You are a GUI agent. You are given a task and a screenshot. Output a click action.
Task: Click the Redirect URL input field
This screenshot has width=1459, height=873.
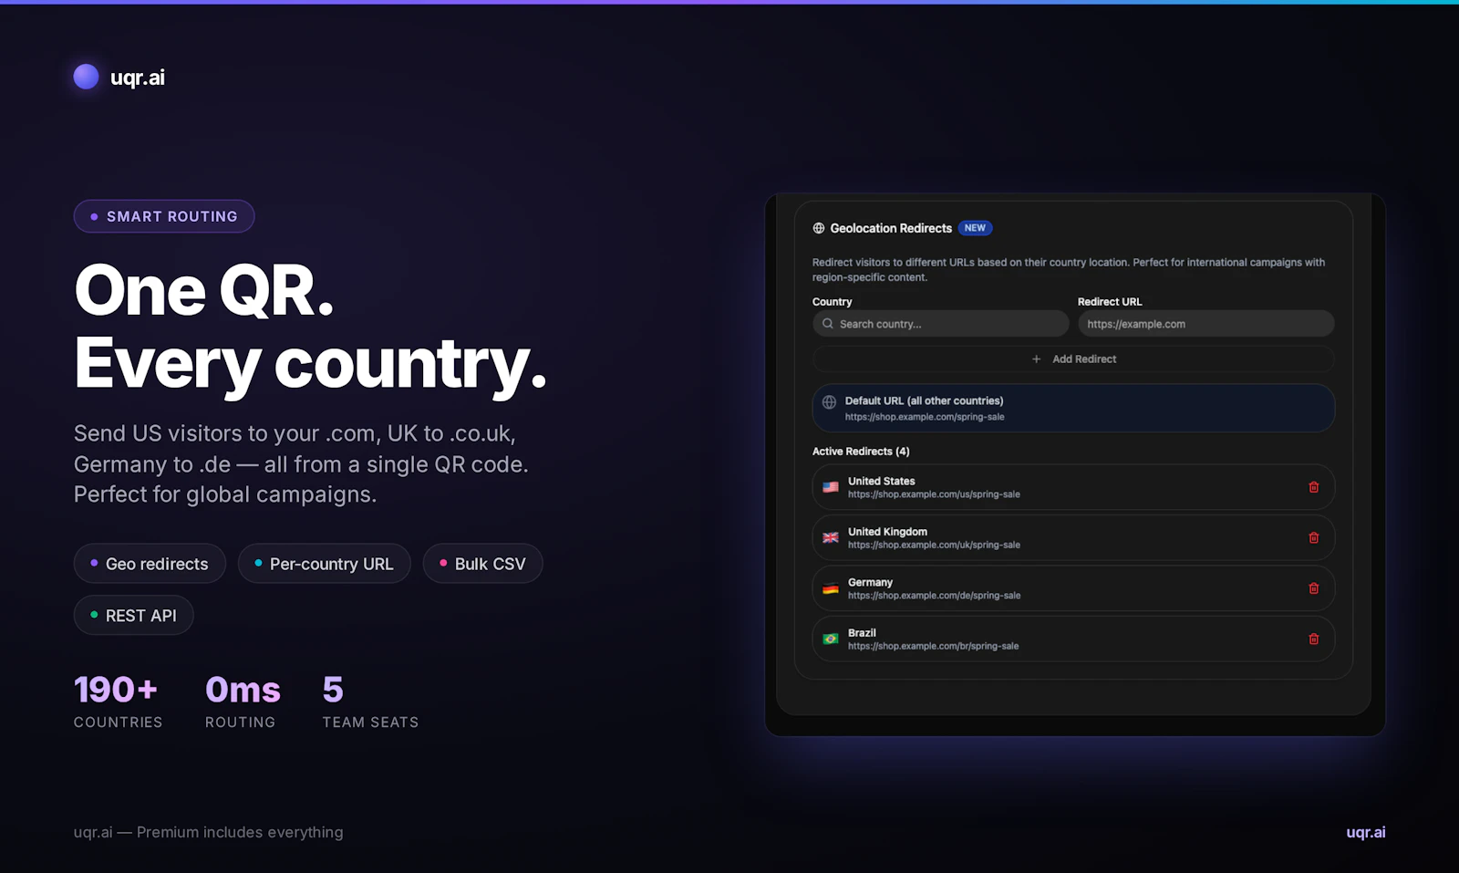click(x=1205, y=324)
